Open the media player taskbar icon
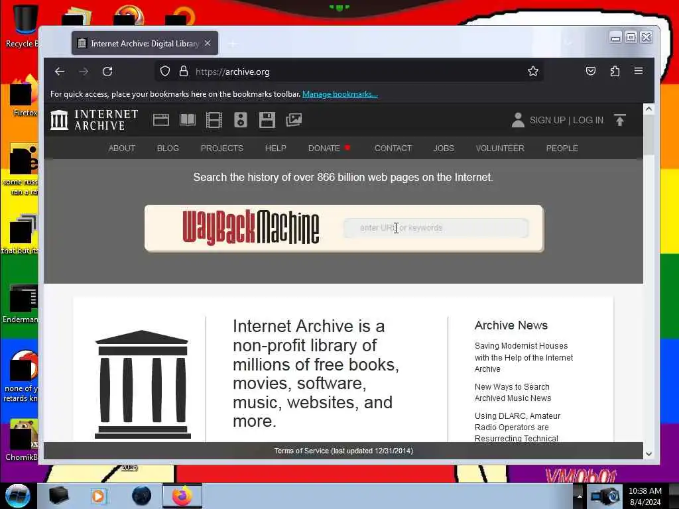Viewport: 679px width, 509px height. point(99,496)
